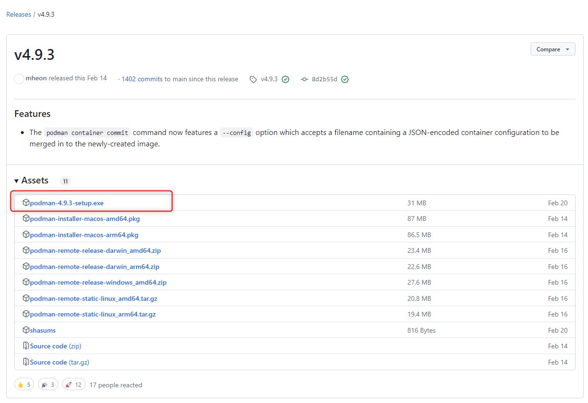Click the file icon beside Source code (tar.gz)
The width and height of the screenshot is (588, 403).
coord(26,362)
